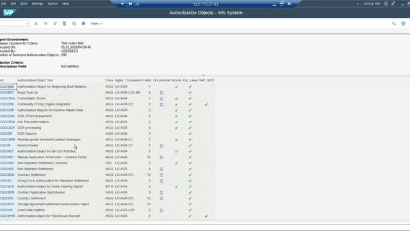Click the toolbar icon right of the filter
410x231 pixels.
[x=65, y=24]
